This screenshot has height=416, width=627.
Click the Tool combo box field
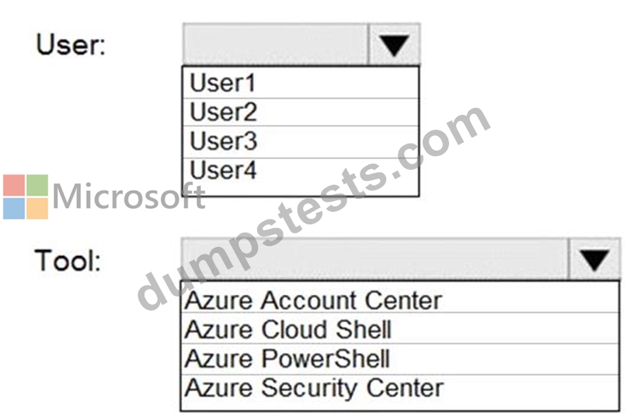click(x=374, y=259)
